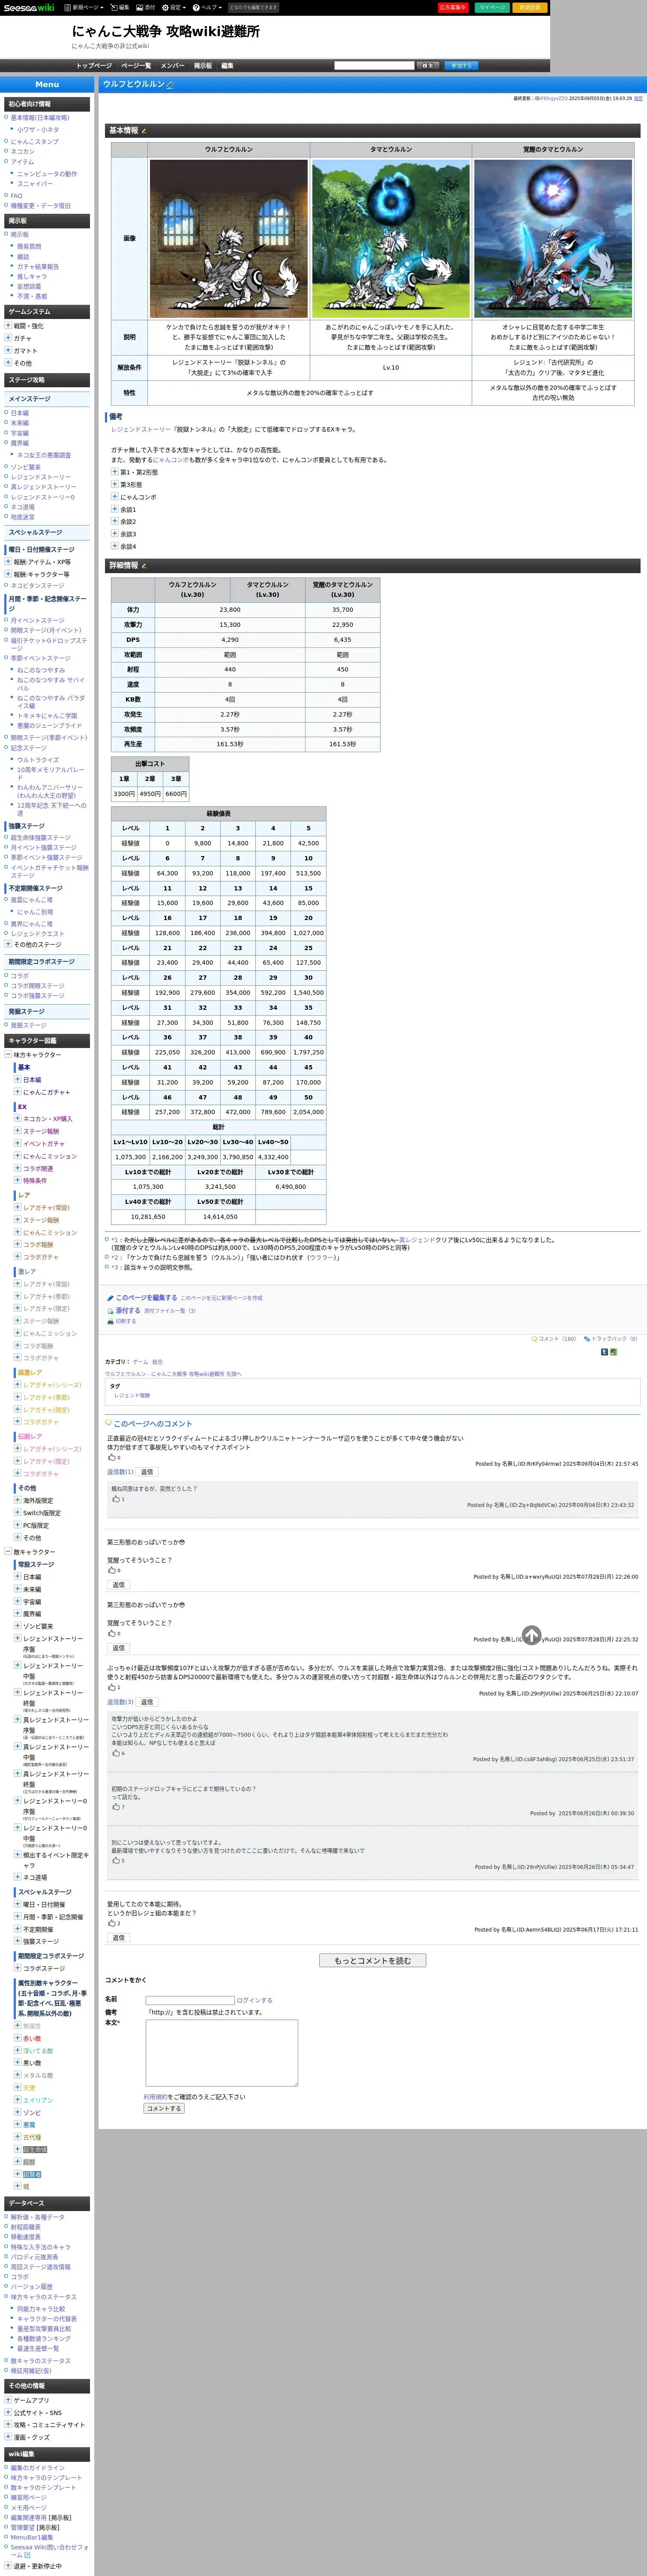The height and width of the screenshot is (2576, 647).
Task: Open the トップページ nav tab
Action: (94, 66)
